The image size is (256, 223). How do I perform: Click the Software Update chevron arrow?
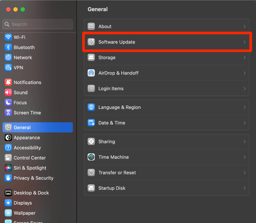tap(245, 42)
